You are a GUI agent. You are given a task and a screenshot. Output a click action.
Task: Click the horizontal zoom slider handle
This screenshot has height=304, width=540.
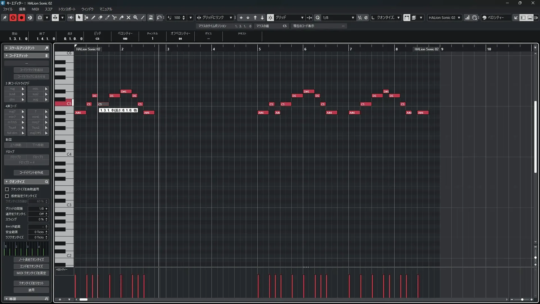click(522, 299)
